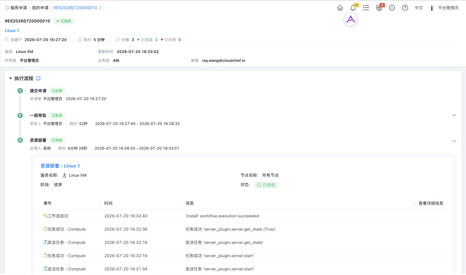Viewport: 466px width, 275px height.
Task: Click the 已完成 status badge in header
Action: click(64, 21)
